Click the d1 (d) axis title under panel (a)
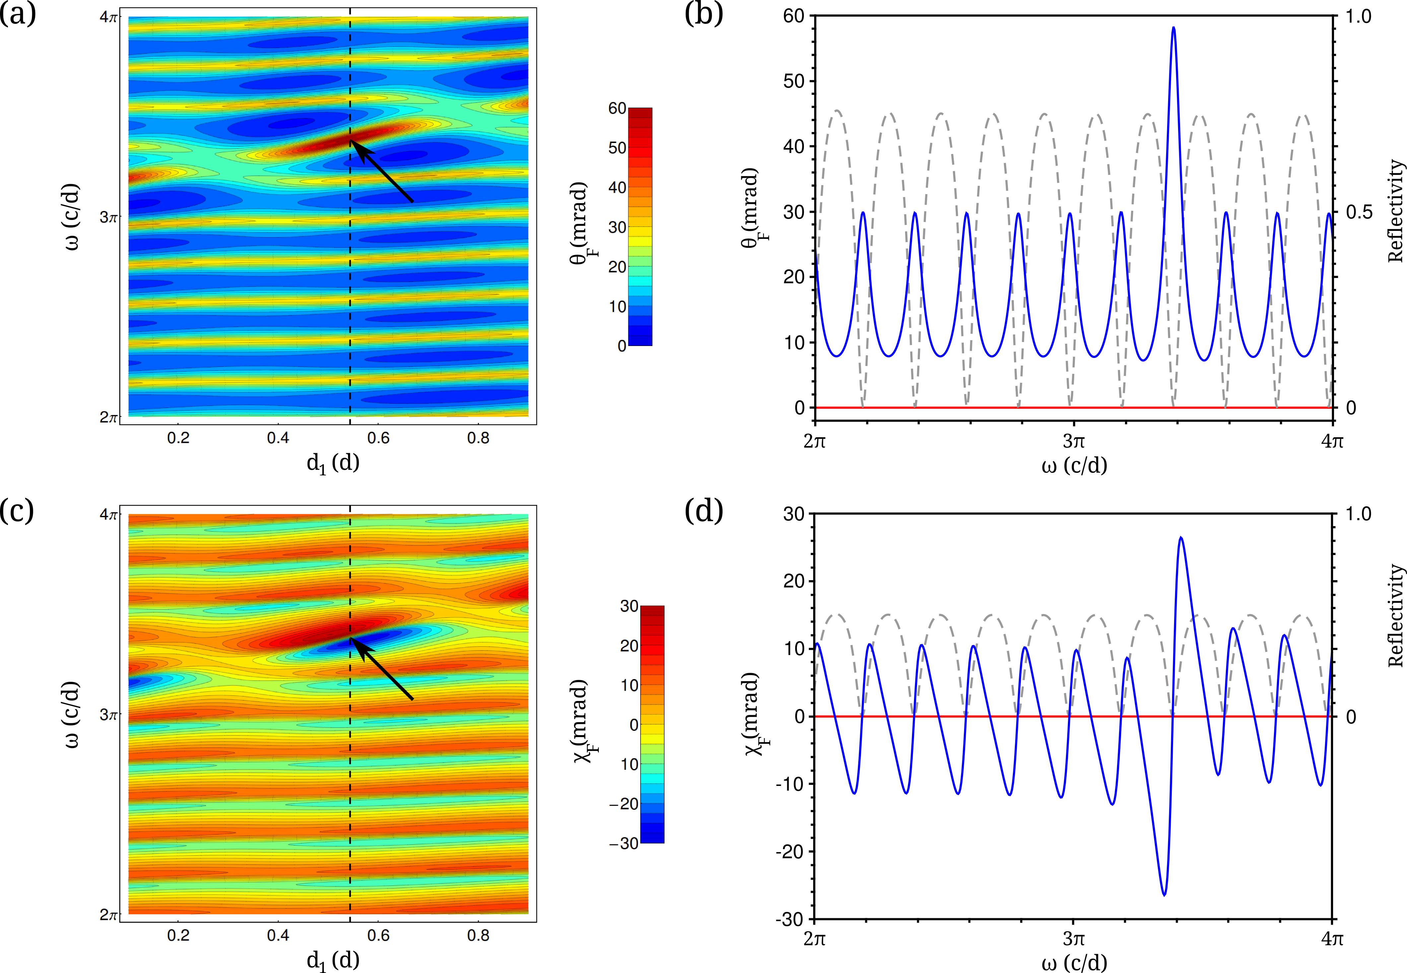Viewport: 1407px width, 973px height. (332, 463)
